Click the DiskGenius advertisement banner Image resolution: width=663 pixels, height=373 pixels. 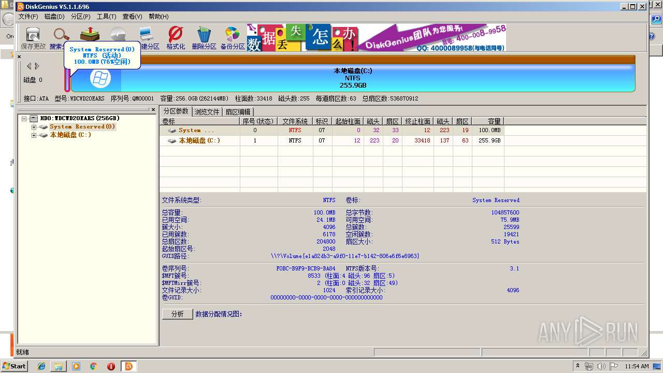376,37
